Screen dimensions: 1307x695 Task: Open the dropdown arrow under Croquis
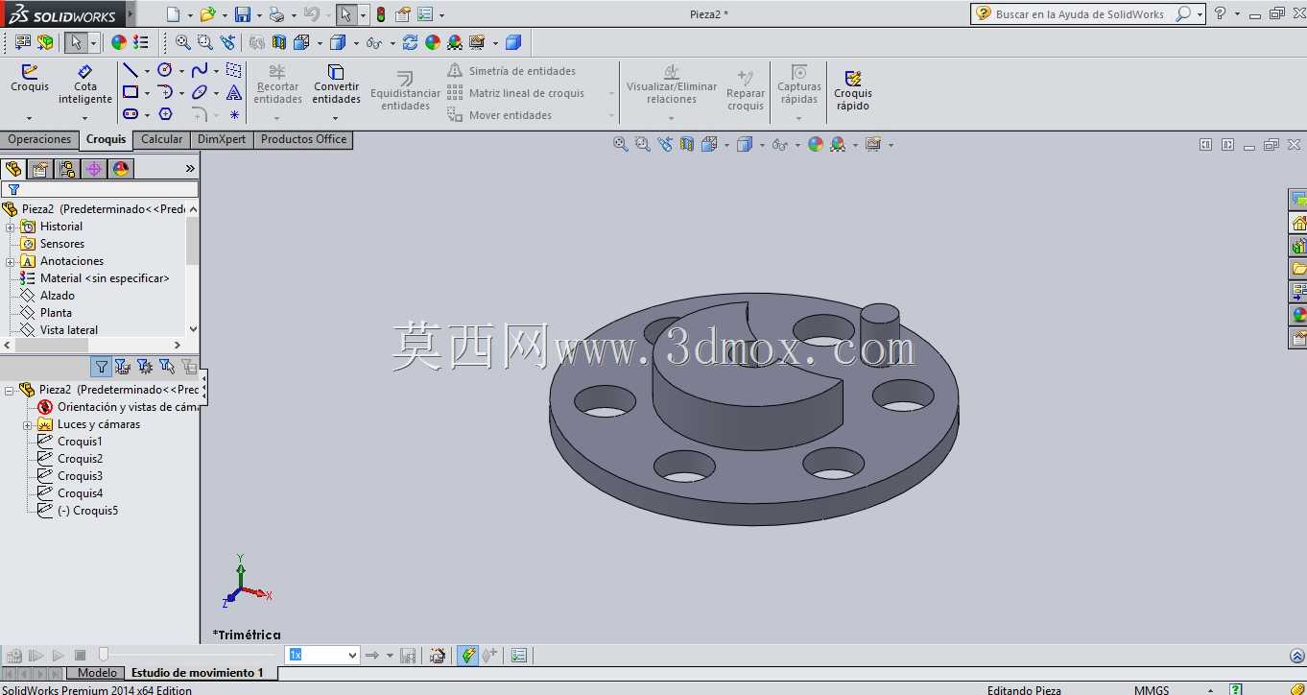(x=30, y=118)
